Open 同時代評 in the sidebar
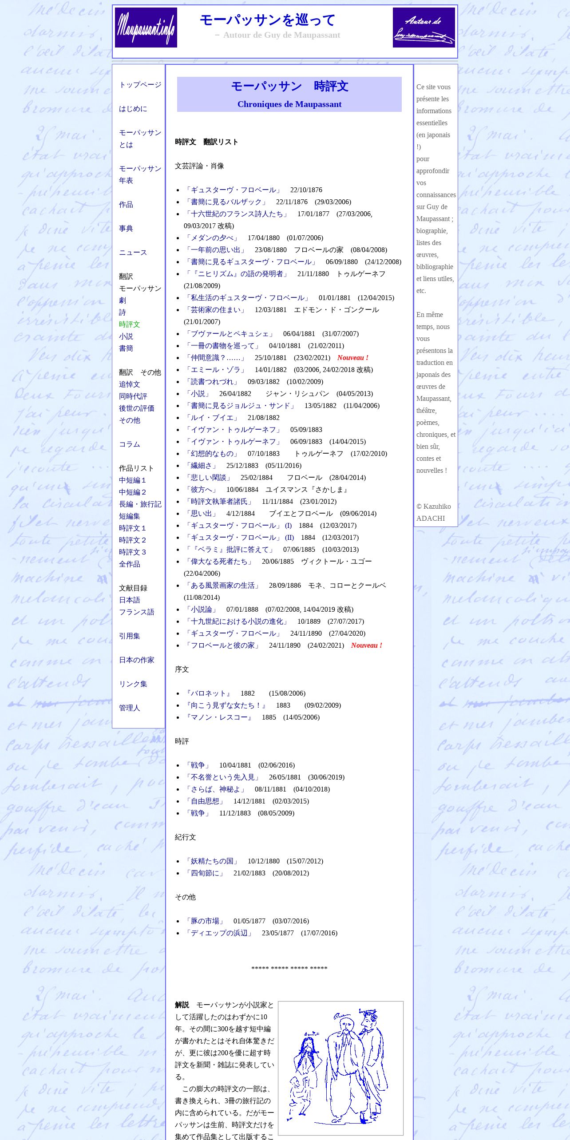This screenshot has width=570, height=1140. point(133,396)
